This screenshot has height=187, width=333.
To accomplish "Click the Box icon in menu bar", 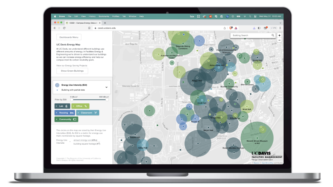I will pyautogui.click(x=192, y=16).
